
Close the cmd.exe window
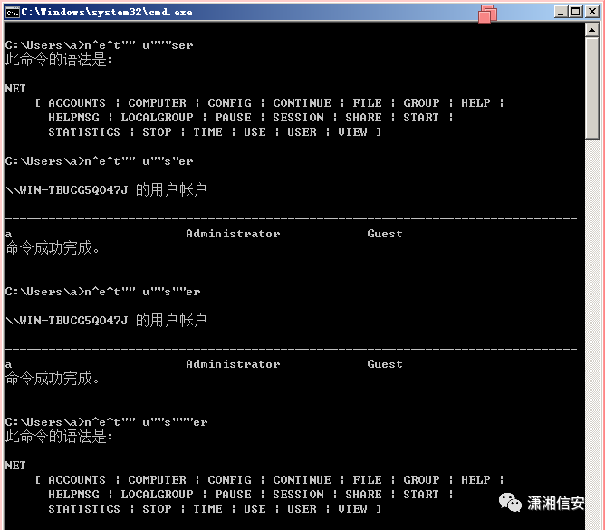point(592,12)
